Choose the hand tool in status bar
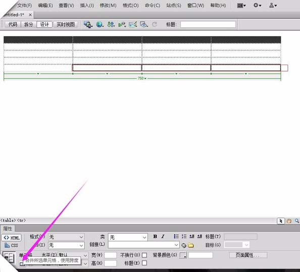300x272 pixels. tap(289, 221)
